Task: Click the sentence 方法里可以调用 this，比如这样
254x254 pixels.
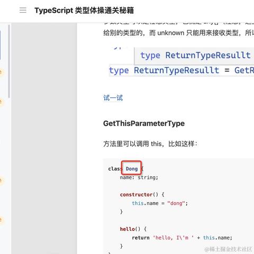Action: (x=150, y=144)
